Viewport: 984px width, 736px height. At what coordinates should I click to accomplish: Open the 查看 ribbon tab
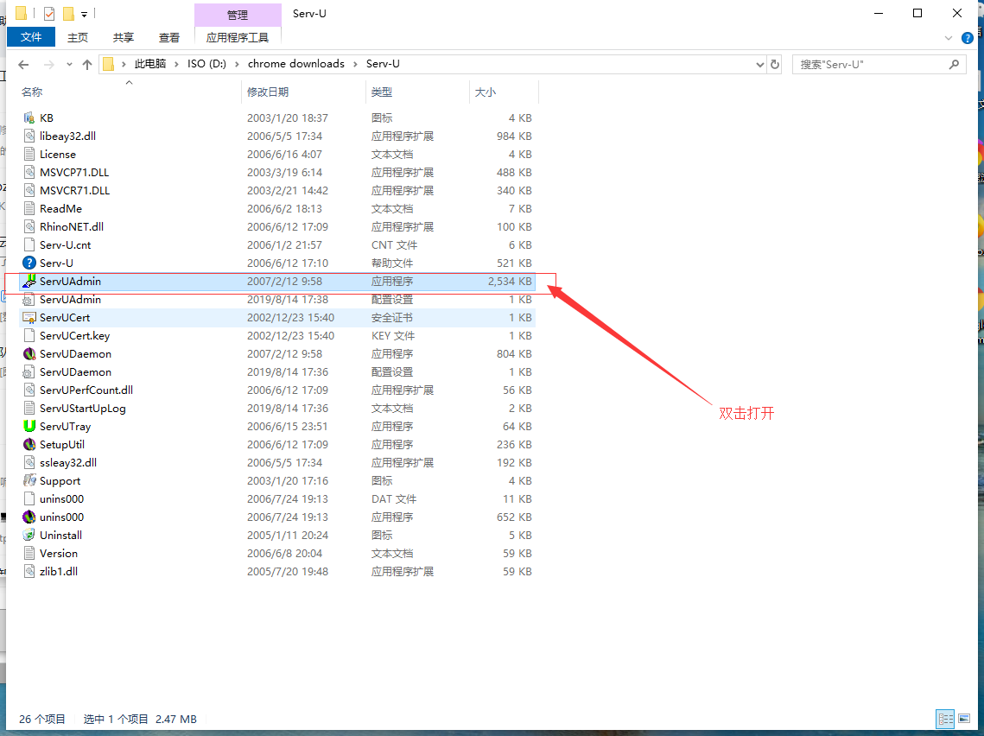(x=168, y=38)
